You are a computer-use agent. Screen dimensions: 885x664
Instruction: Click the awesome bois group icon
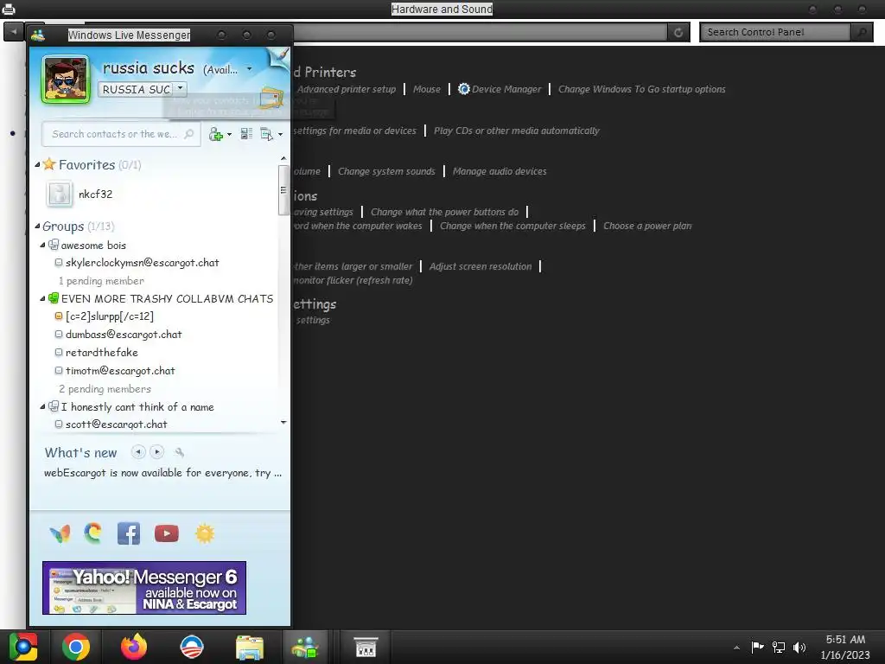click(x=53, y=245)
